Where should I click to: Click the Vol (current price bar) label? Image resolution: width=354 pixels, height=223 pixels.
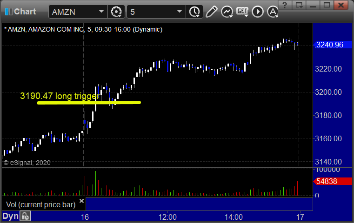pyautogui.click(x=40, y=204)
